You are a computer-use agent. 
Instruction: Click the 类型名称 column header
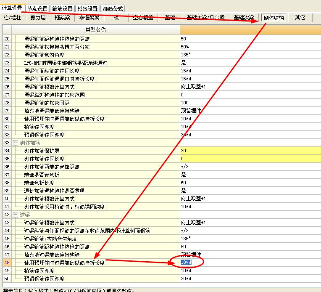click(x=96, y=30)
